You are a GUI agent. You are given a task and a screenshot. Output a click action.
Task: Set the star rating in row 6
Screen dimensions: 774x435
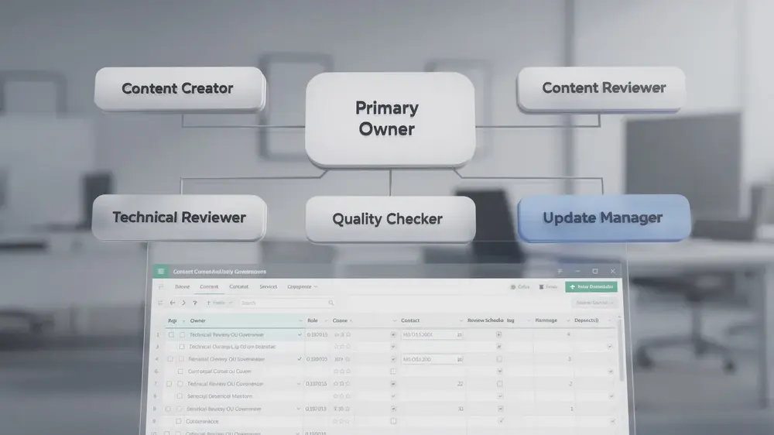[342, 372]
